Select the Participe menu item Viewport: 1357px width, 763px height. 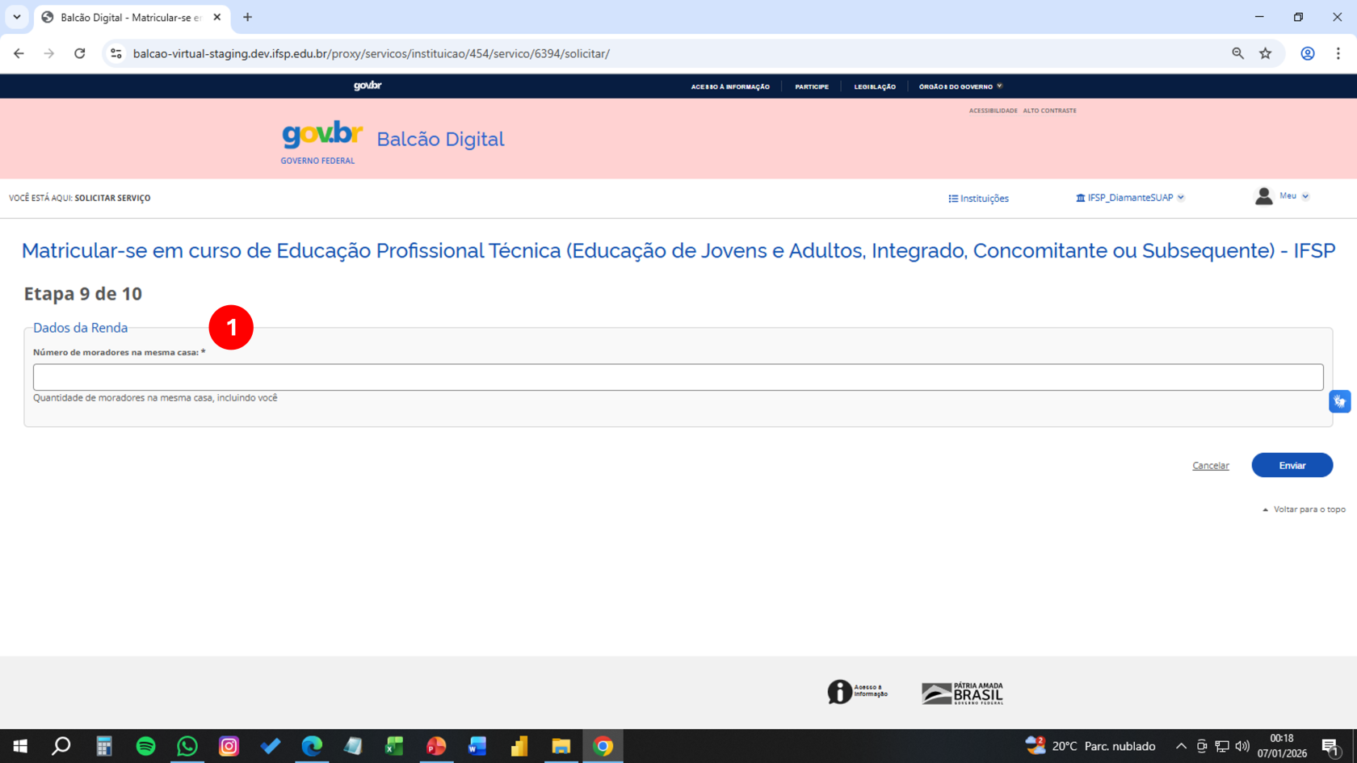point(812,86)
